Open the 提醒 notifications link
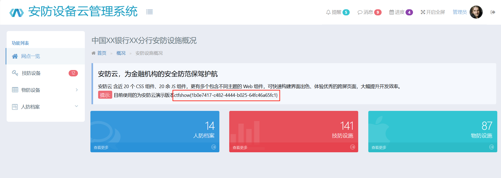 point(338,12)
